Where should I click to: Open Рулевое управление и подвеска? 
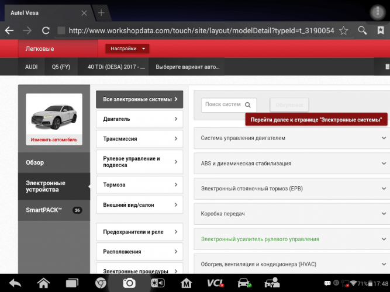click(140, 162)
